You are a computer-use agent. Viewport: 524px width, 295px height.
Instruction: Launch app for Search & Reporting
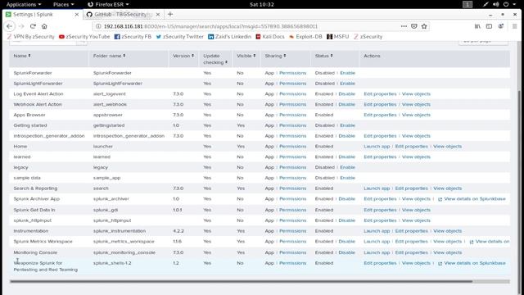(377, 188)
